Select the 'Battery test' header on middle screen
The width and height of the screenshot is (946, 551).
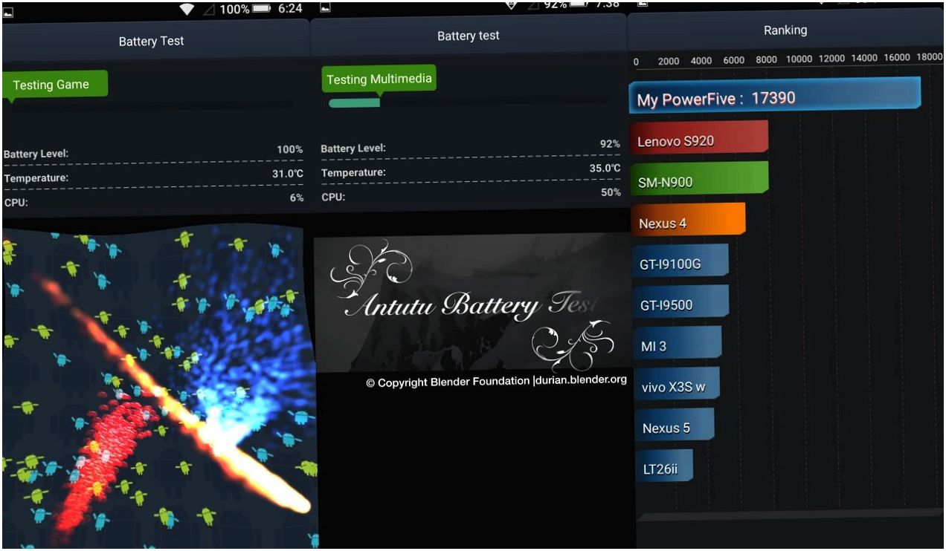(468, 36)
